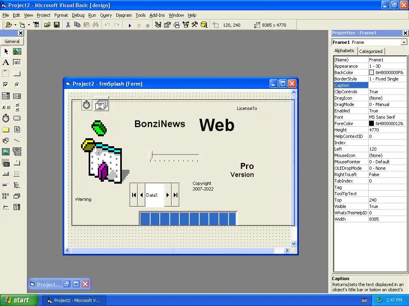Cut the selection using the scissors icon
This screenshot has height=306, width=409.
tap(68, 25)
